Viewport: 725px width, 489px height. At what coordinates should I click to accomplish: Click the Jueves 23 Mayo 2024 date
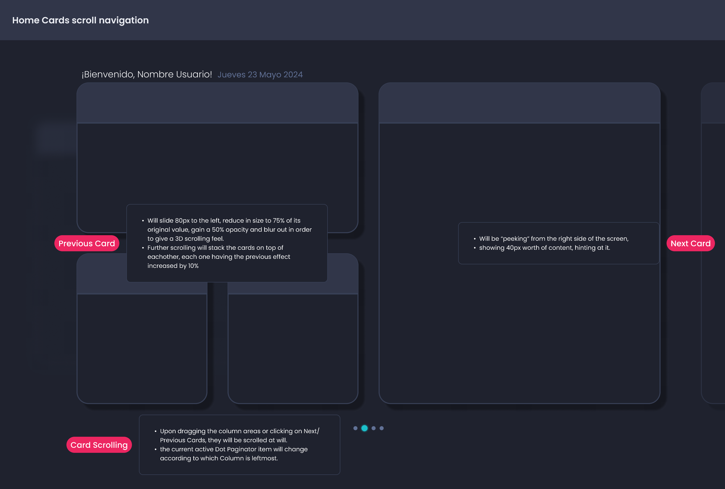(x=260, y=75)
